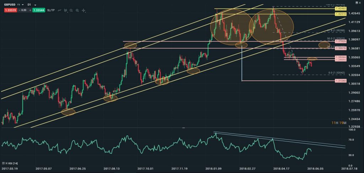Select the crosshair cursor tool icon
Image resolution: width=364 pixels, height=173 pixels.
[x=84, y=10]
